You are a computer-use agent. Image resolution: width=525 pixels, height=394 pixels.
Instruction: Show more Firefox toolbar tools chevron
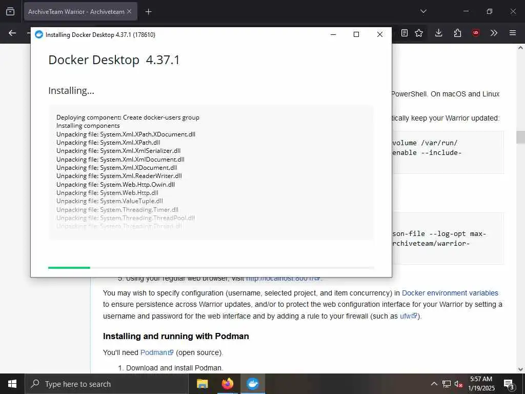point(494,33)
